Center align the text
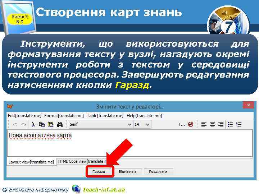Image resolution: width=259 pixels, height=194 pixels. (213, 124)
